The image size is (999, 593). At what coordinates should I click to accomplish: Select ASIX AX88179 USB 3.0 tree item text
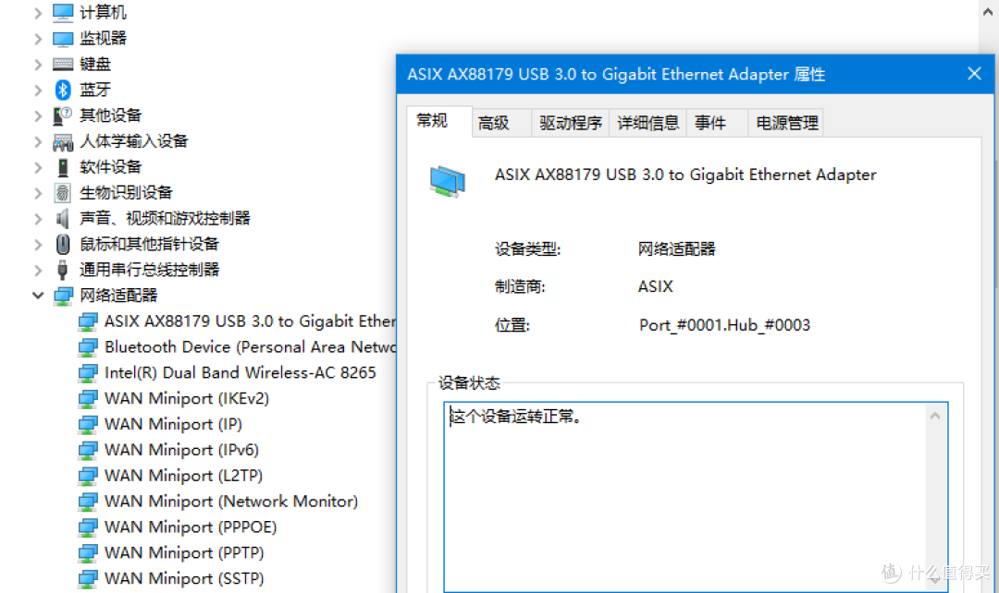(250, 321)
